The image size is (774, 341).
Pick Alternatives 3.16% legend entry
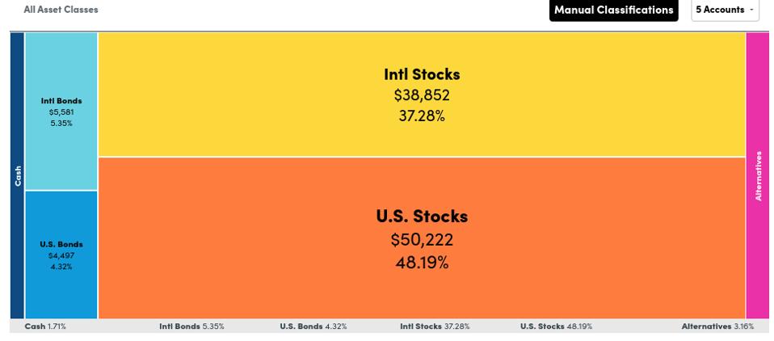pyautogui.click(x=717, y=326)
